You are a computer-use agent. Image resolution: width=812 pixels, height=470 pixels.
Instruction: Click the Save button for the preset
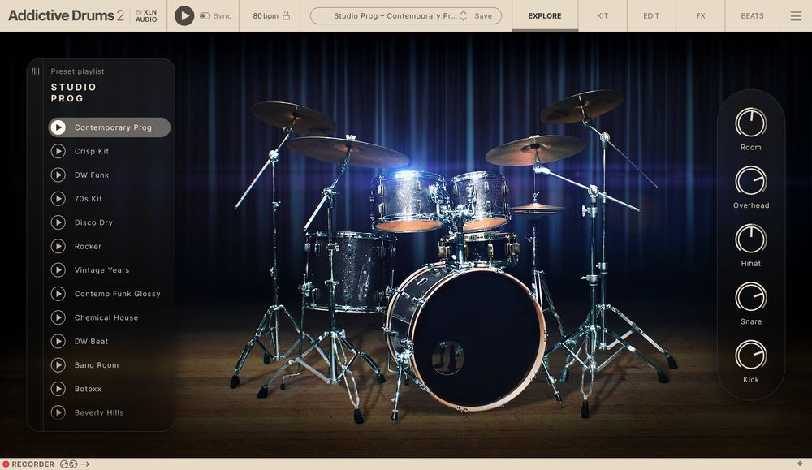click(482, 15)
